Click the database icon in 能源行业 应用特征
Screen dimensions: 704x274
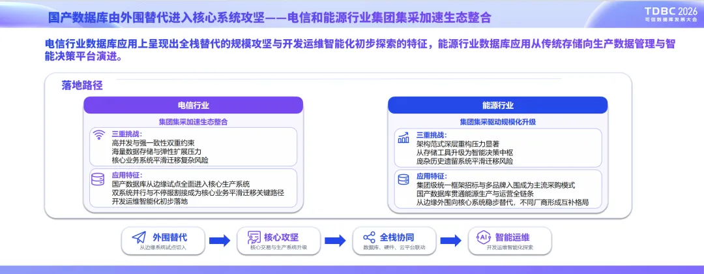[x=403, y=179]
